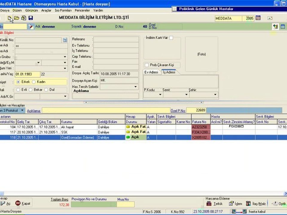Click the colorful icon in the green patient bar
Image resolution: width=287 pixels, height=215 pixels.
275,27
